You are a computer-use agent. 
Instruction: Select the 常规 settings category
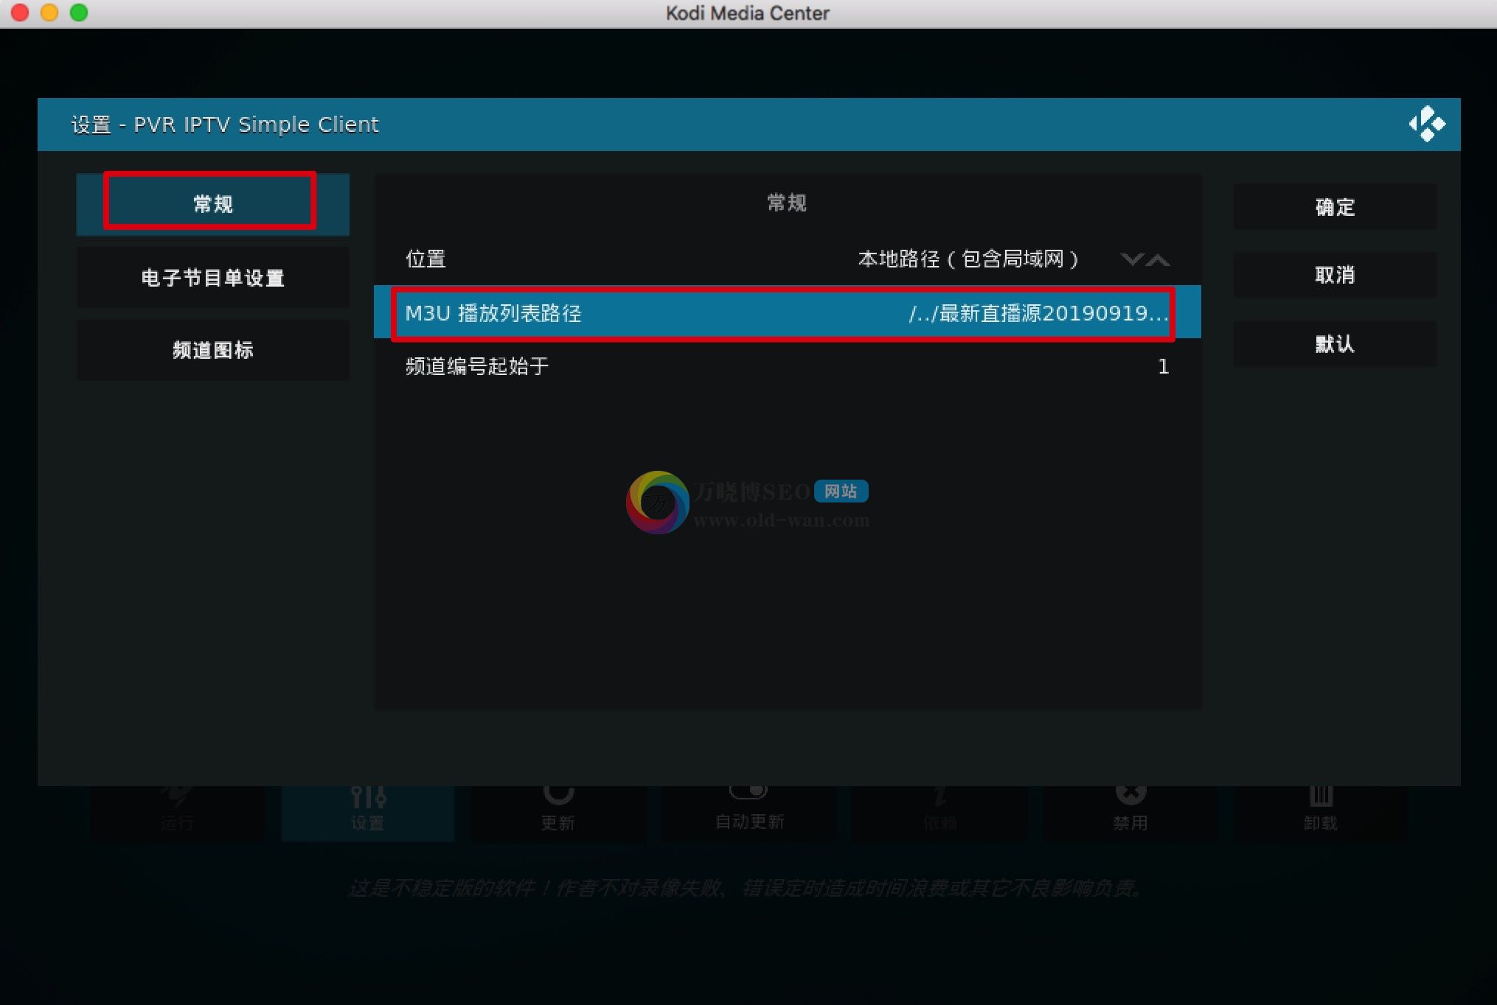212,204
